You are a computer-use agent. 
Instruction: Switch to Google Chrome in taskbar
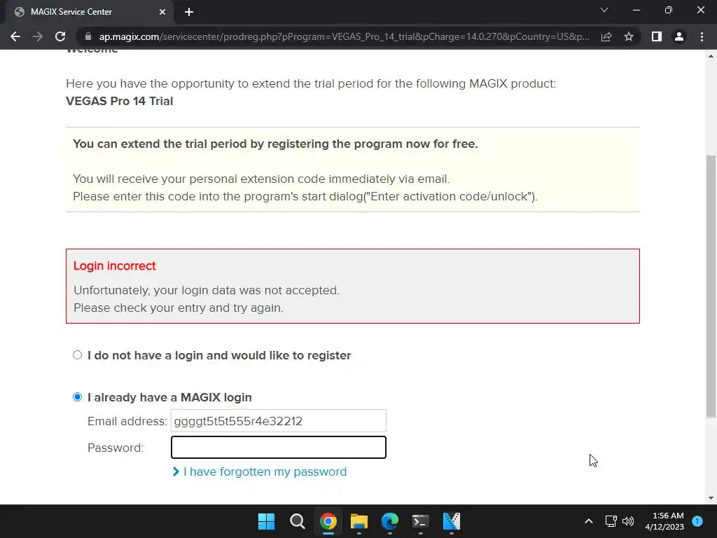pos(328,521)
